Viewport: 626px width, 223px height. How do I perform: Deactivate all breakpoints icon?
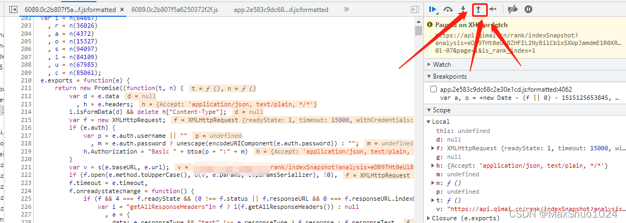pos(513,9)
